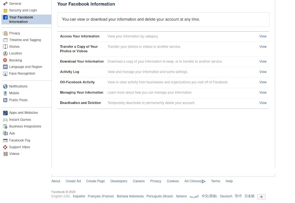Open the Create Ad footer link
This screenshot has height=203, width=295.
73,181
